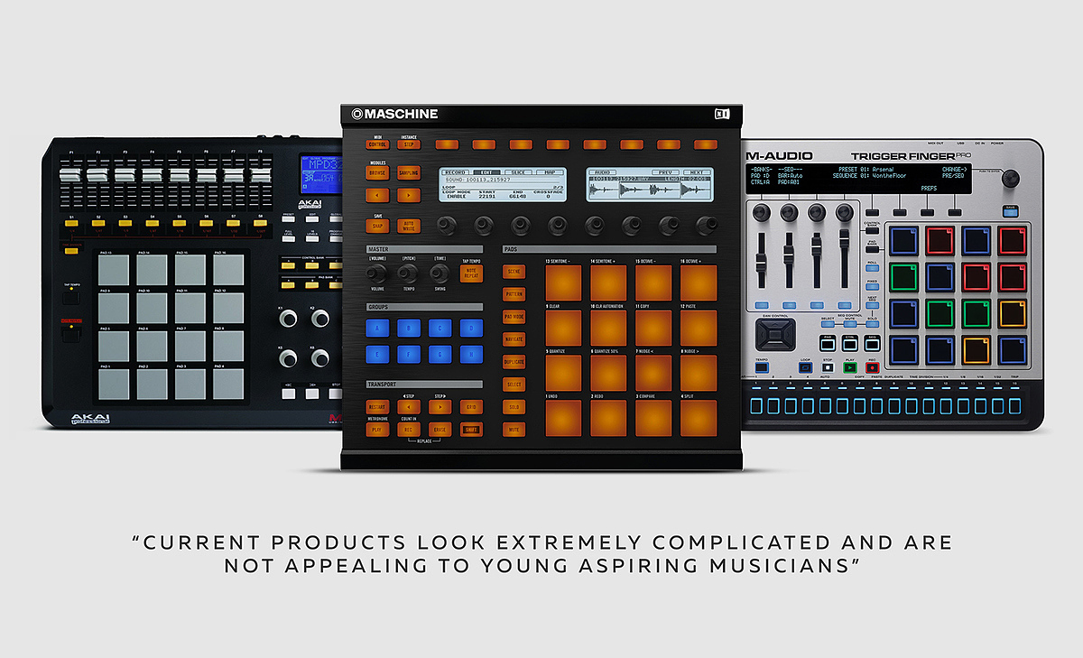Toggle Maschine AUTO WRITE button

408,226
